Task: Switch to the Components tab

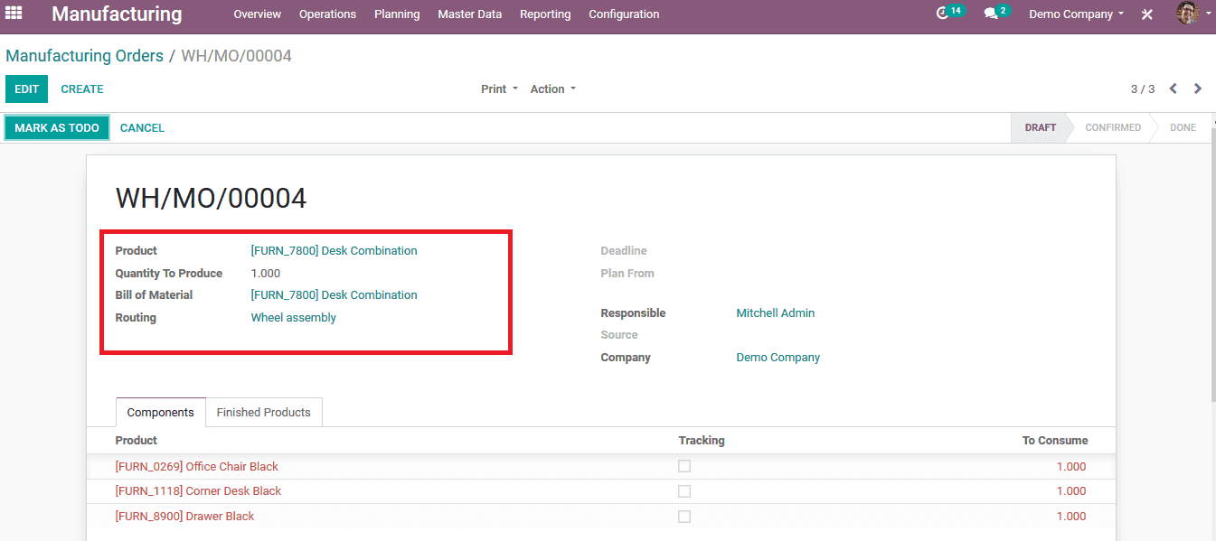Action: click(161, 412)
